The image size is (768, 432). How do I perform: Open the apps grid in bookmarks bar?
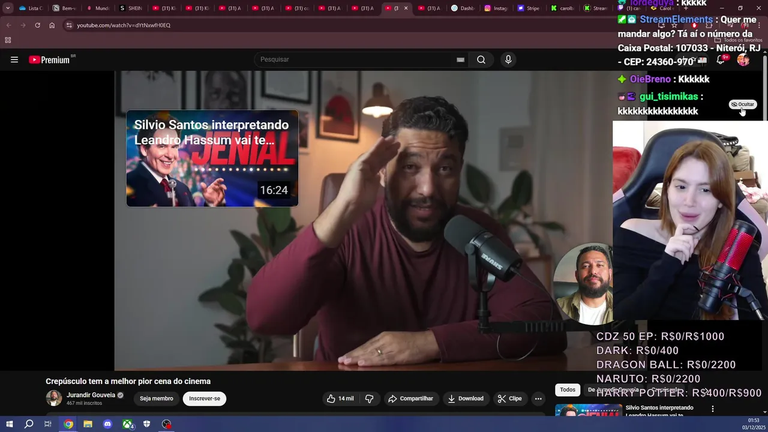click(8, 40)
